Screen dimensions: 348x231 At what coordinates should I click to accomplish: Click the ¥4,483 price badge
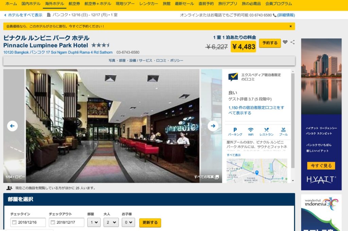(x=243, y=47)
